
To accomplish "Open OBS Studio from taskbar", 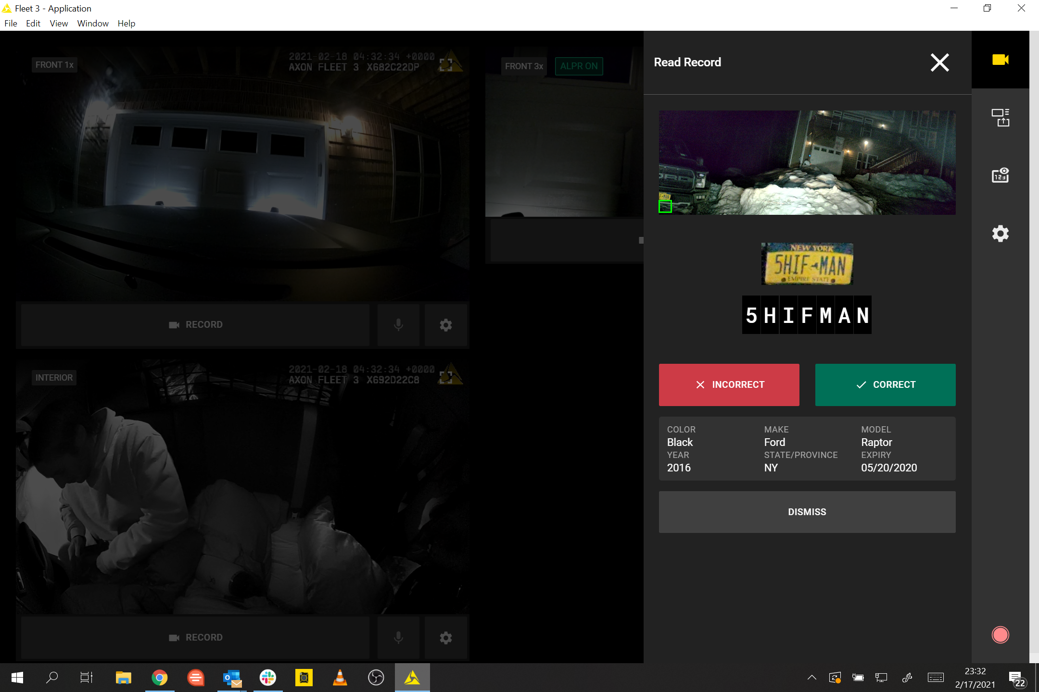I will [376, 678].
